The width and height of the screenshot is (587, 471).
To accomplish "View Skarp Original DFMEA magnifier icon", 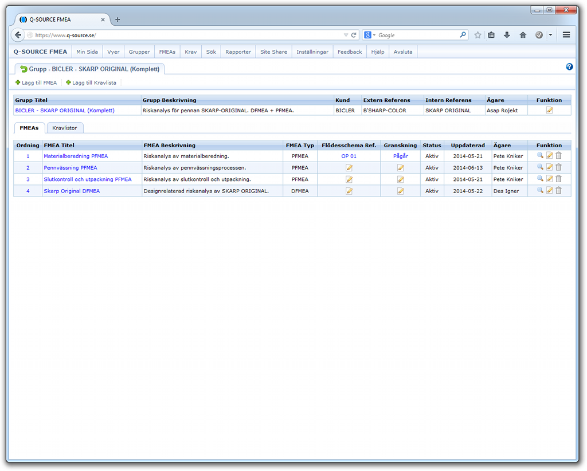I will 540,190.
